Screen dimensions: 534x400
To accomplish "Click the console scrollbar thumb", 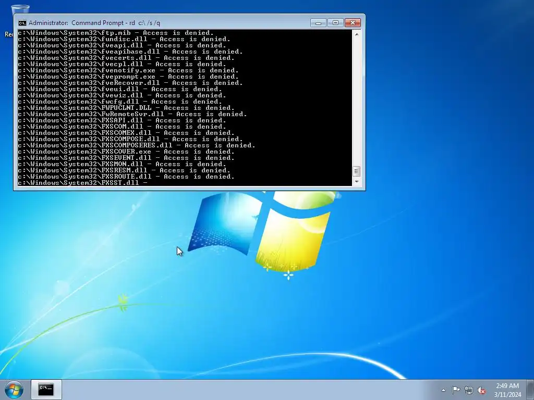I will (x=356, y=171).
